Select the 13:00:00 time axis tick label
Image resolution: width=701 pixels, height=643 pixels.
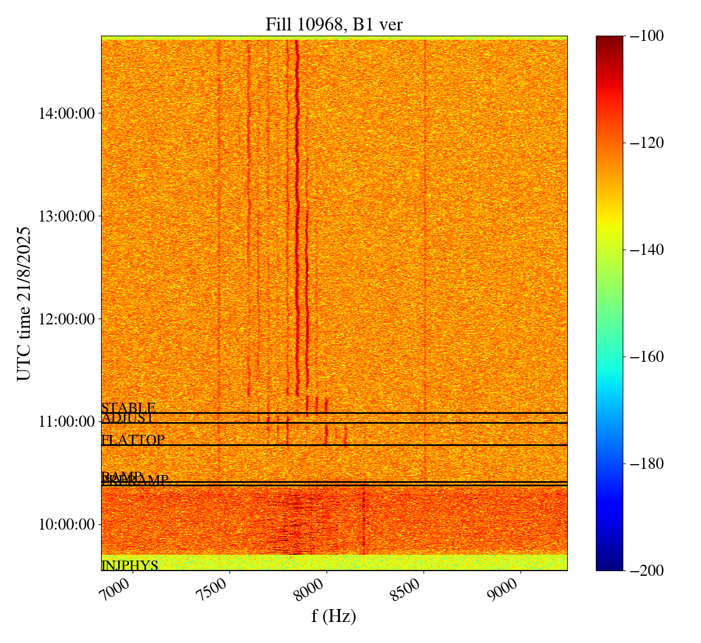point(67,216)
